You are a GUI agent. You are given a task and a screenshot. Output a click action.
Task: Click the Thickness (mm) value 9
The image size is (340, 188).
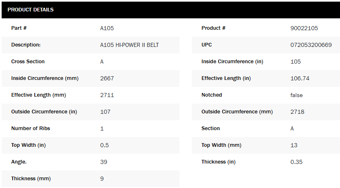coord(102,179)
